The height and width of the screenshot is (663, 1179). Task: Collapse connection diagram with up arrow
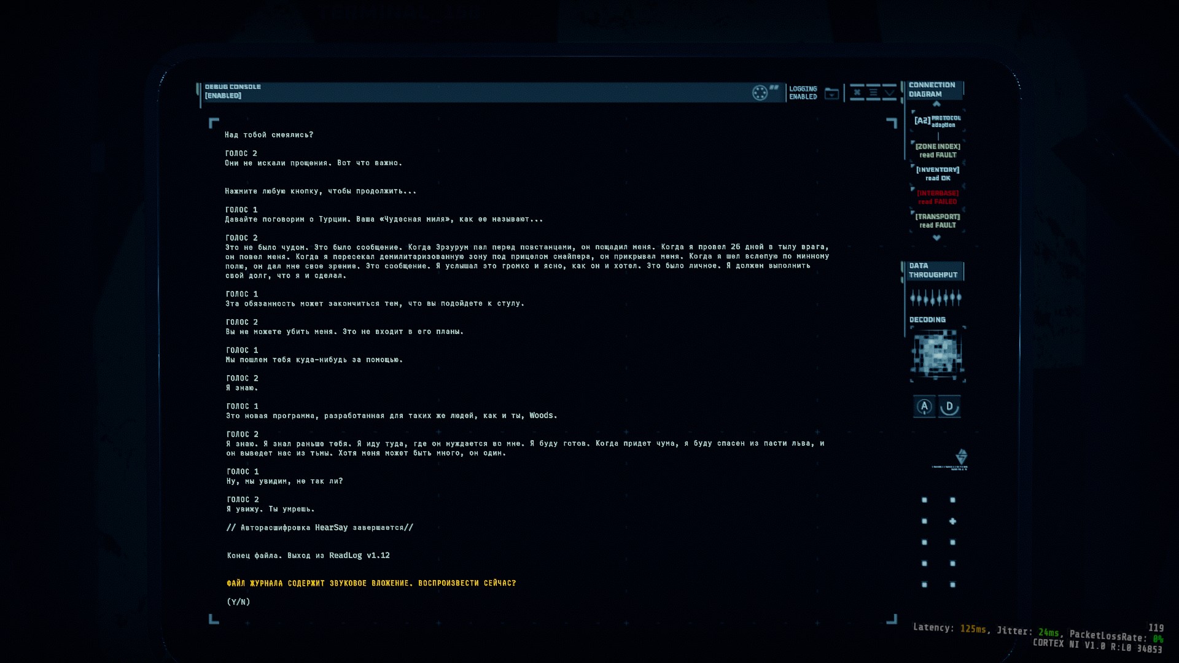(x=936, y=104)
